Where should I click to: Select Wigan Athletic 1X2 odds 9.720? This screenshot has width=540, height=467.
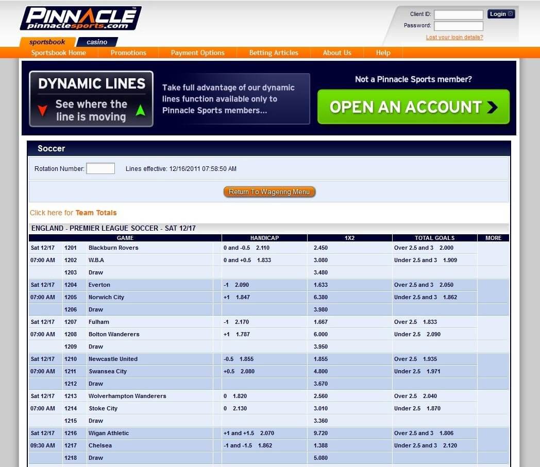(320, 434)
